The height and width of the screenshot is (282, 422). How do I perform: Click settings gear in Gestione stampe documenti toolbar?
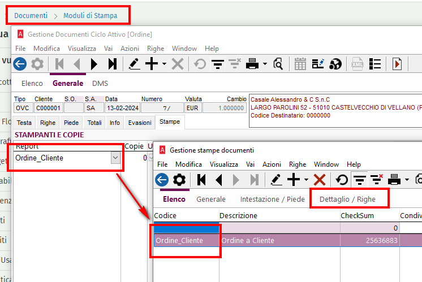click(179, 180)
